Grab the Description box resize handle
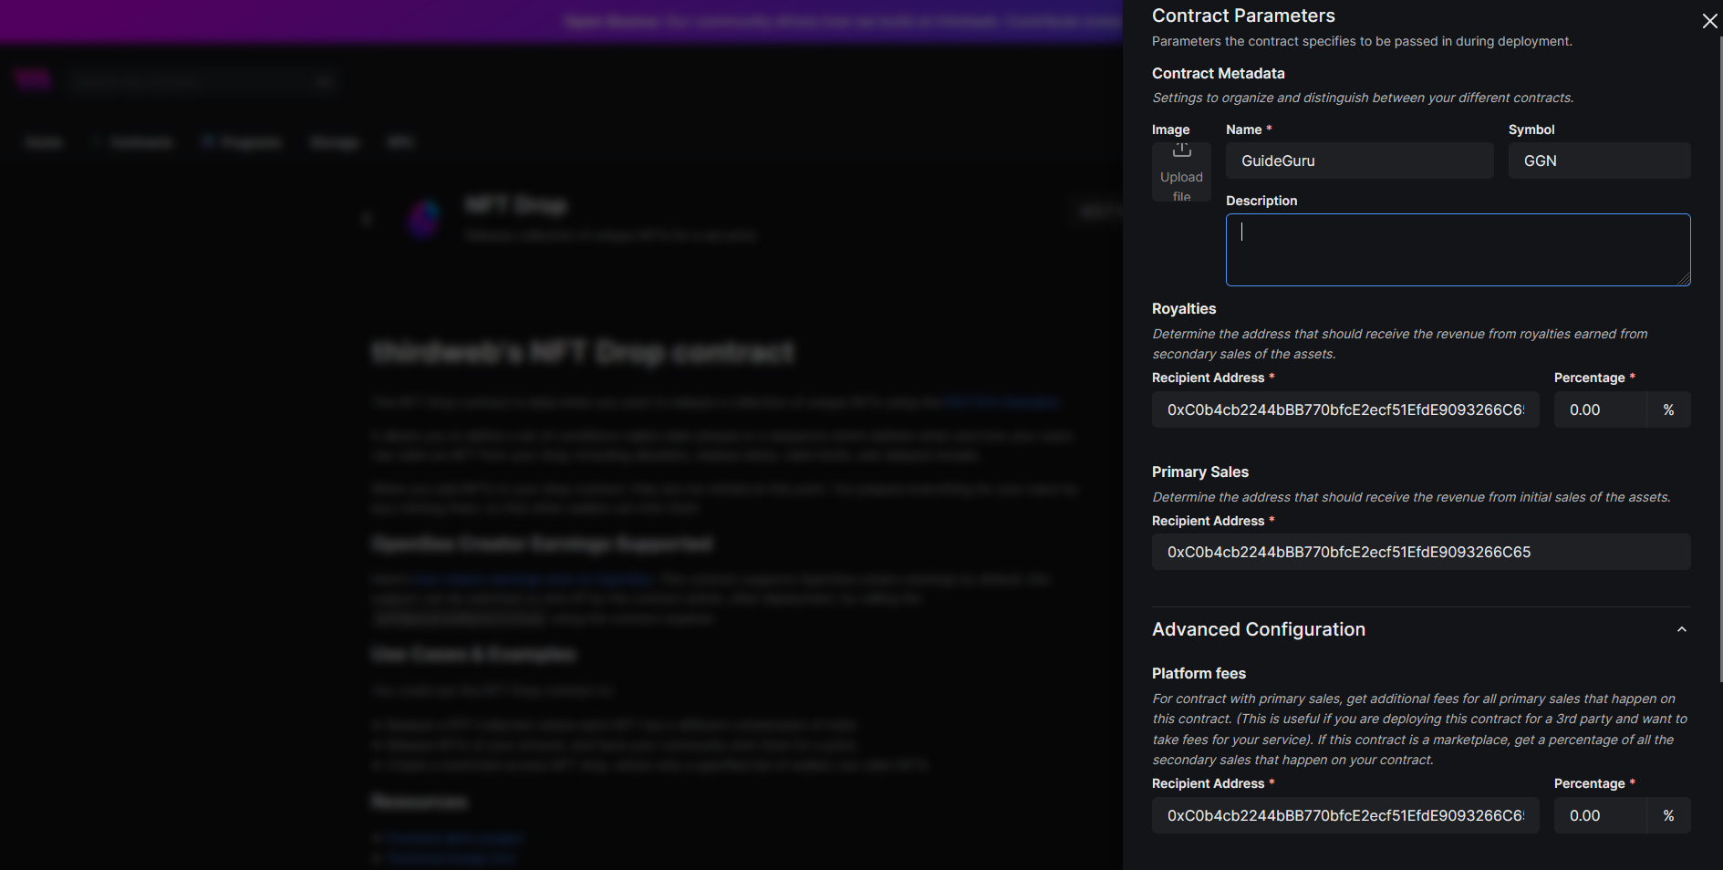 [1684, 279]
